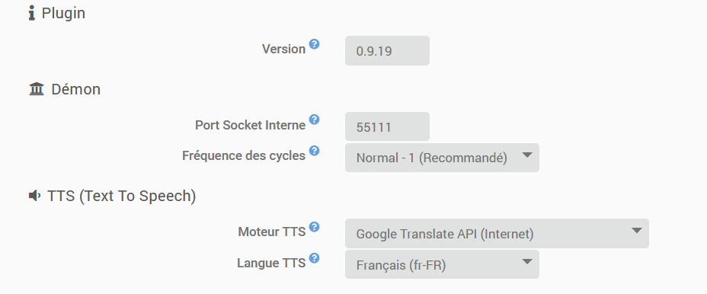Focus the port field containing 55111
707x294 pixels.
pos(387,126)
